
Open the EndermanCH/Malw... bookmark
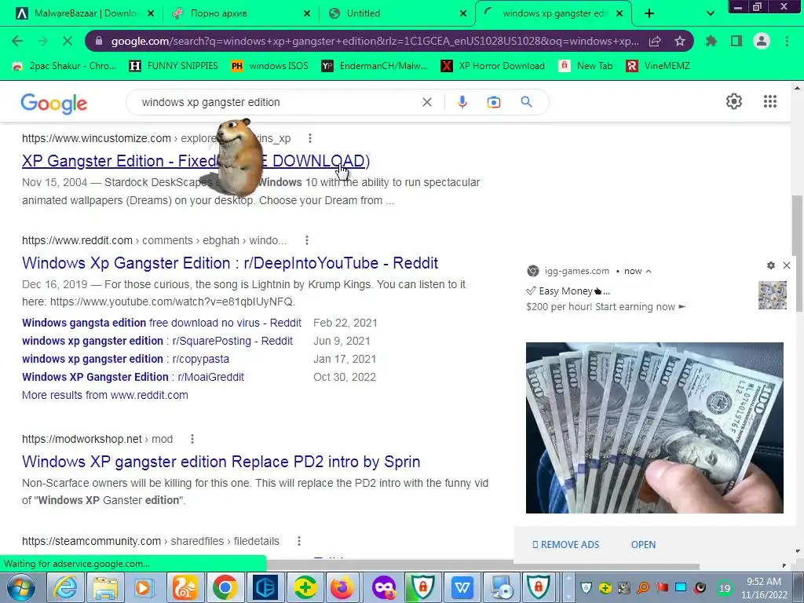375,66
